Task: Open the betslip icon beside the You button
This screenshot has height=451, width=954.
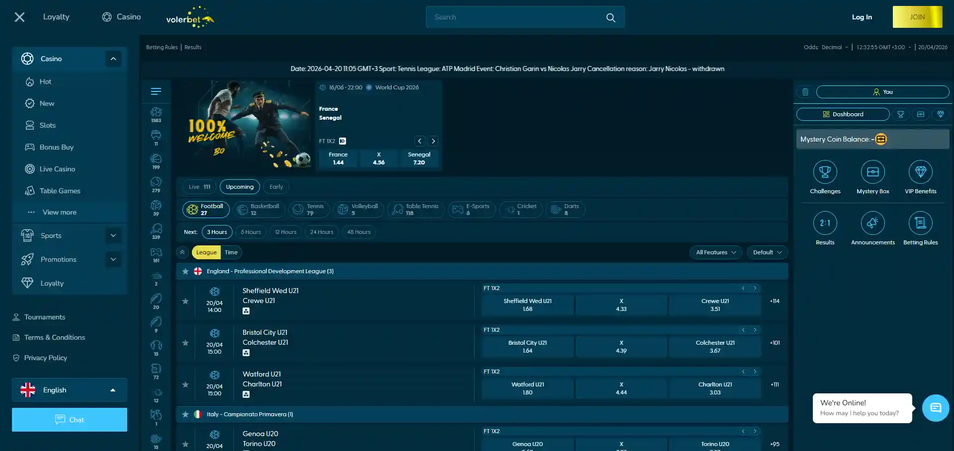Action: pyautogui.click(x=805, y=92)
